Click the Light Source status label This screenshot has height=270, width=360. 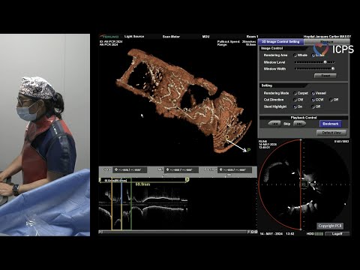134,37
